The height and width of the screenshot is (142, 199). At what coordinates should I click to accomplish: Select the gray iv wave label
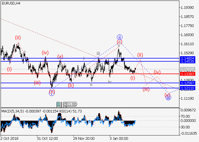110,82
